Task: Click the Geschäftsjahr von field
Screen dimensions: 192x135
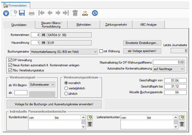Action: click(175, 81)
